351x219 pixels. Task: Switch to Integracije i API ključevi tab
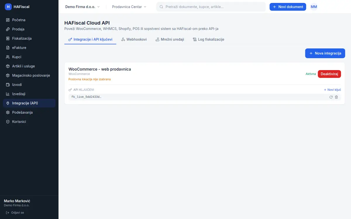coord(90,39)
